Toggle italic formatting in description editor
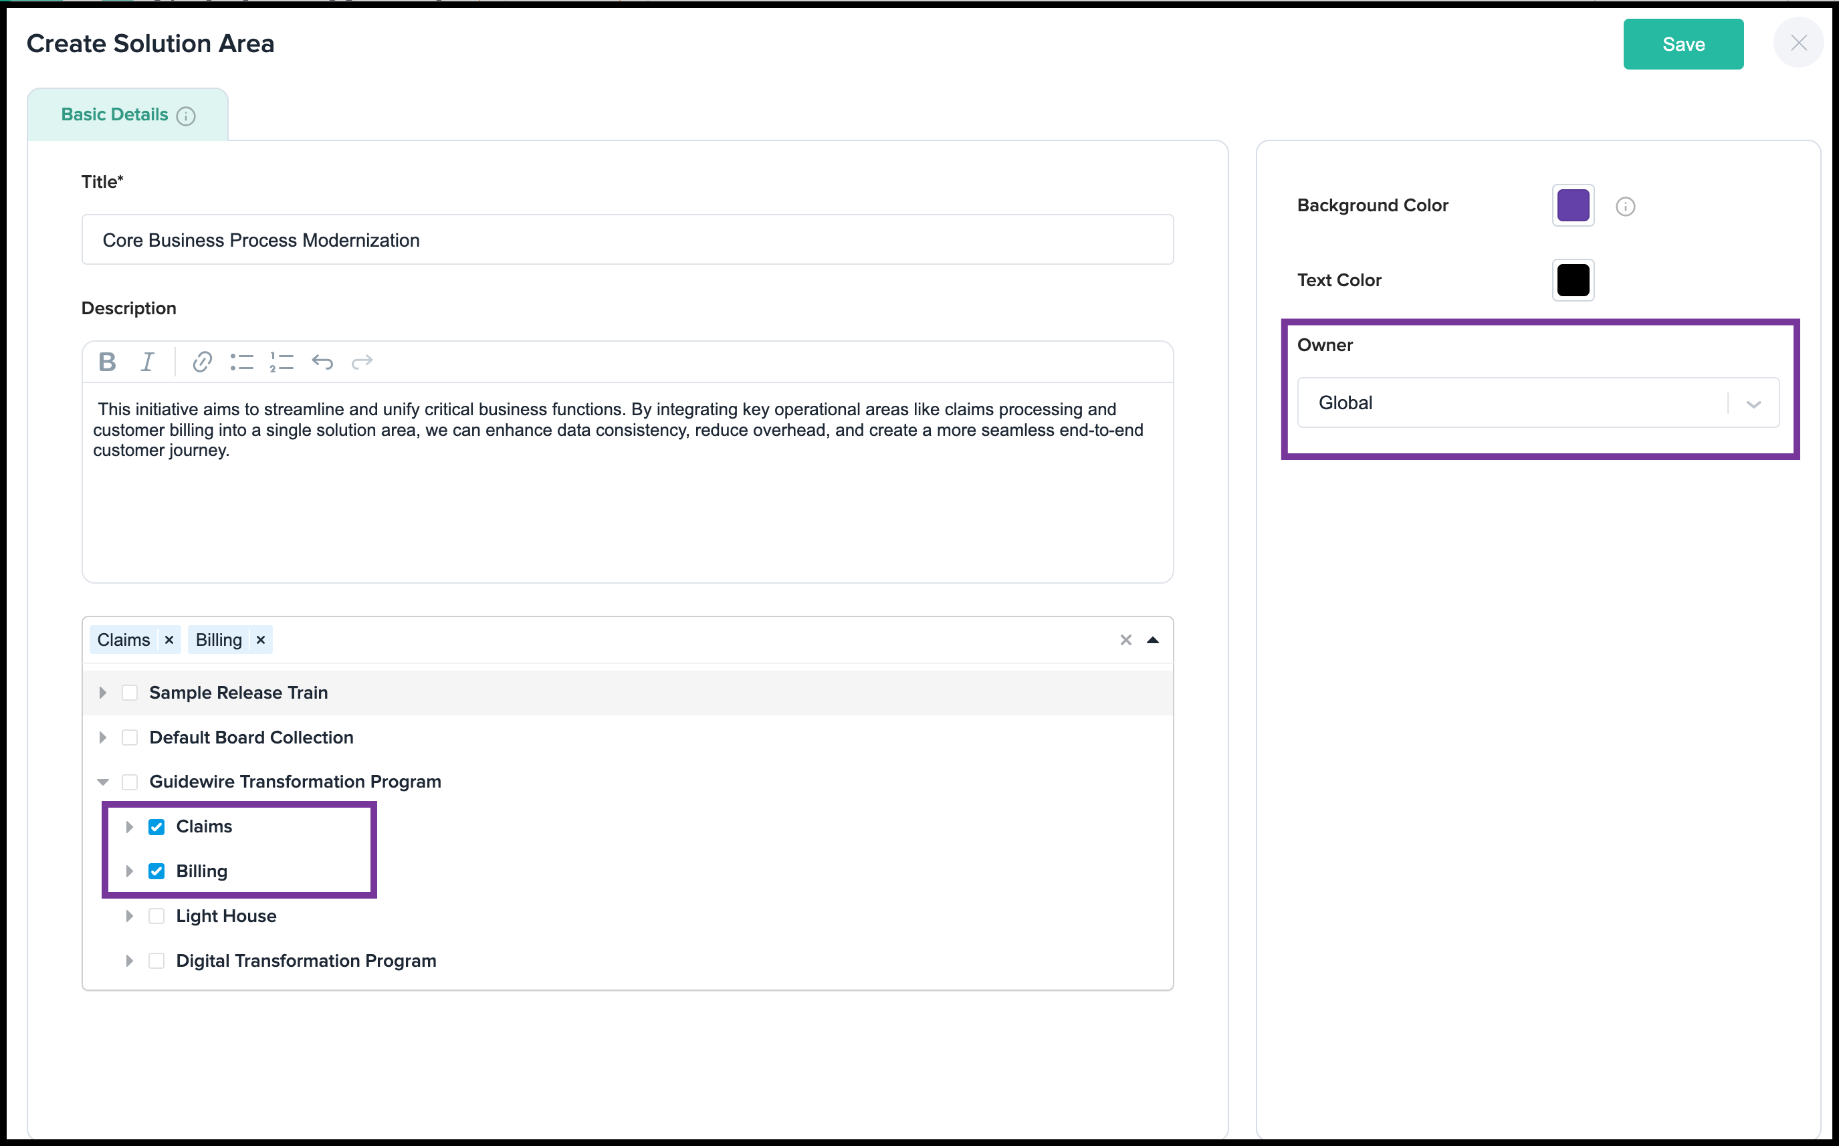The height and width of the screenshot is (1146, 1839). 148,362
